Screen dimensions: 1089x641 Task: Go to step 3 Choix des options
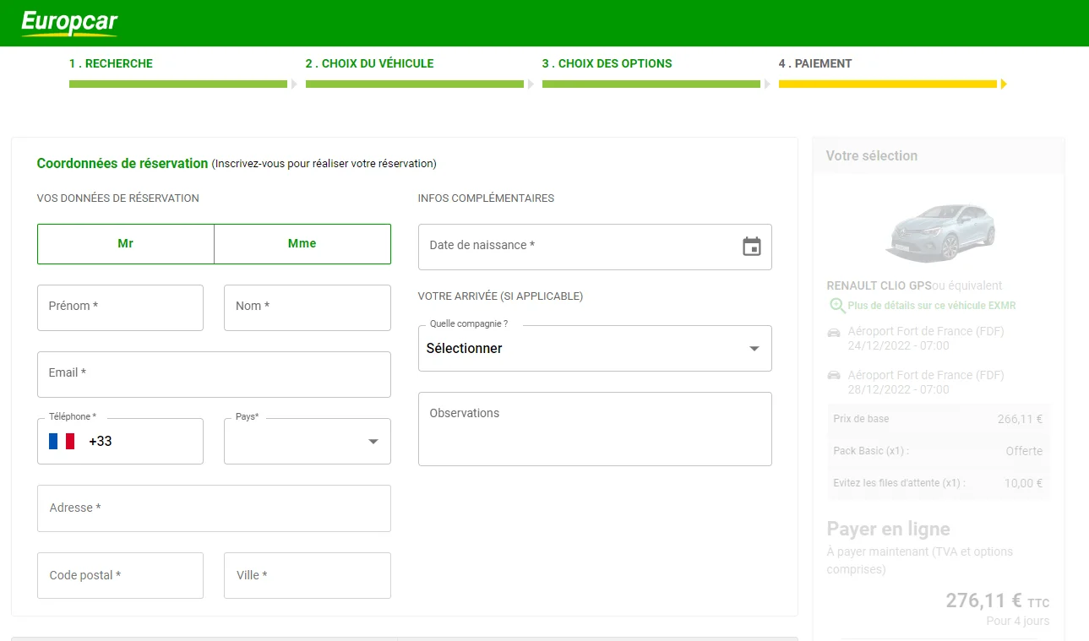607,63
